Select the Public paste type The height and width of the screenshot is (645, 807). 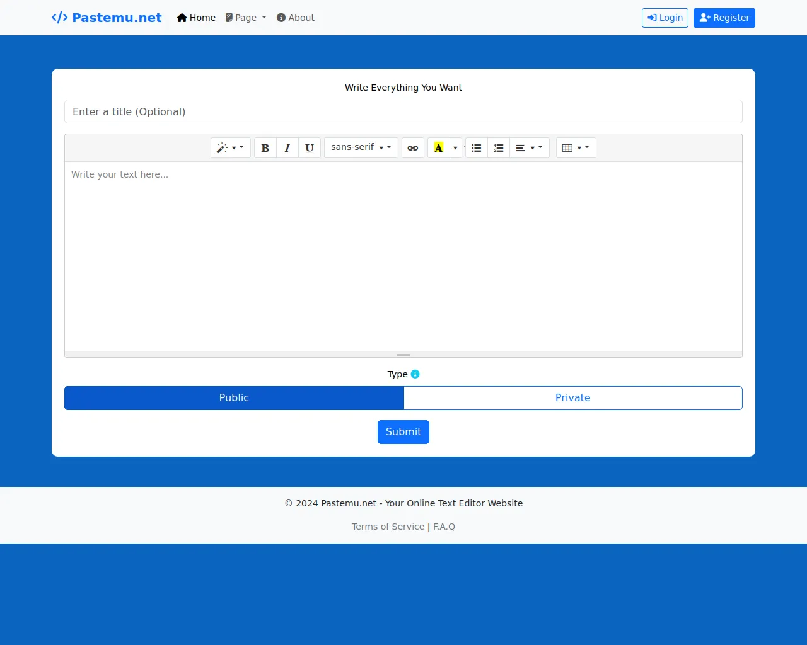[x=234, y=398]
